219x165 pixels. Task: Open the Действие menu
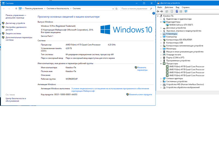[x=169, y=7]
